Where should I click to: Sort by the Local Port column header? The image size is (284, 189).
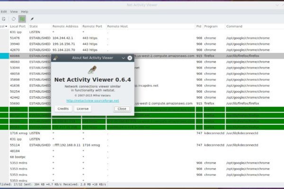pos(18,26)
